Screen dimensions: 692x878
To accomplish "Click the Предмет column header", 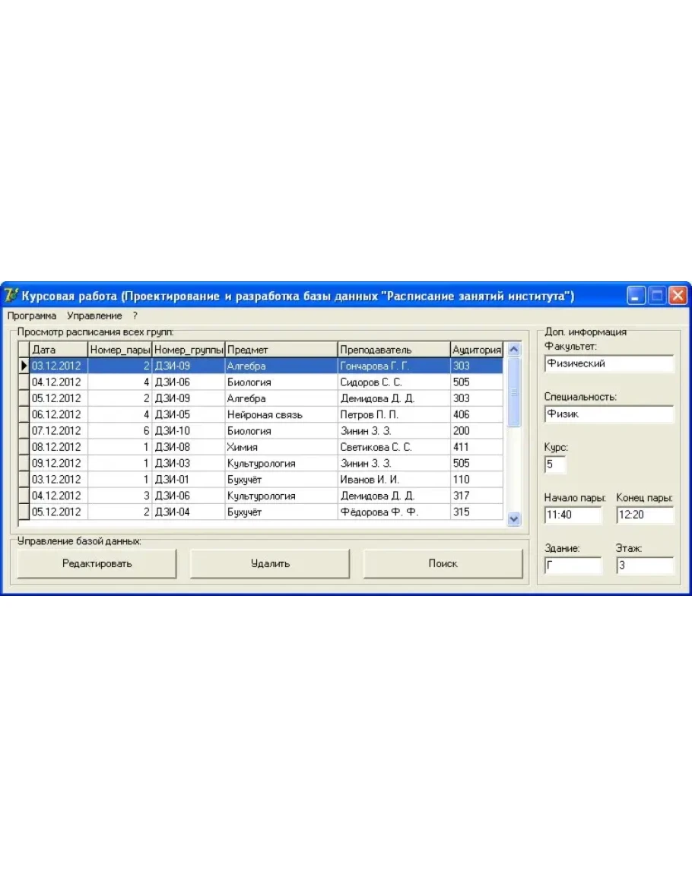I will pos(281,350).
